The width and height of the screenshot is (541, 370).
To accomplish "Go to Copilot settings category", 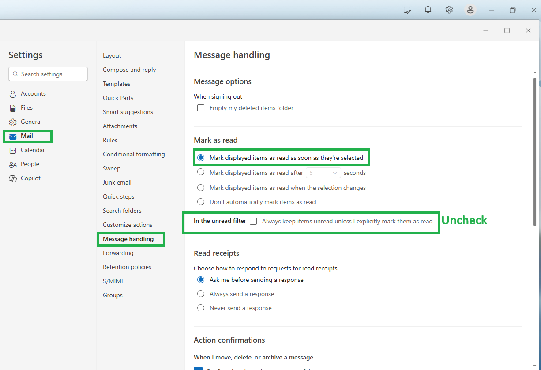I will [30, 178].
